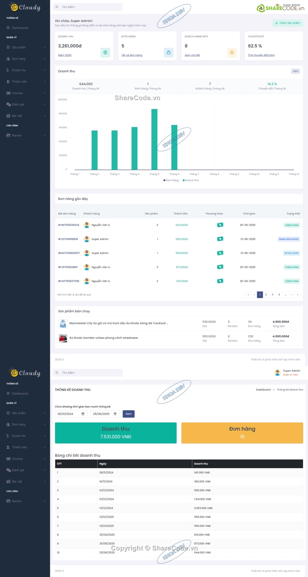Toggle the Doanh thu series in chart legend
The height and width of the screenshot is (577, 308).
[x=191, y=180]
